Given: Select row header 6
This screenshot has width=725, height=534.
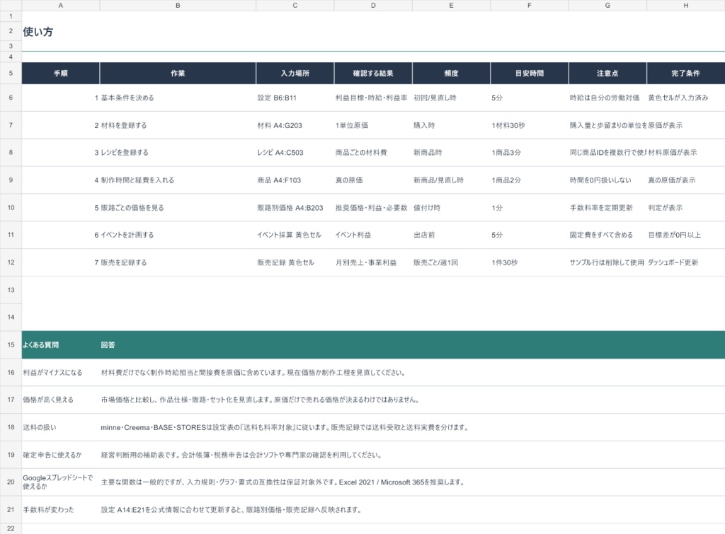Looking at the screenshot, I should tap(11, 98).
